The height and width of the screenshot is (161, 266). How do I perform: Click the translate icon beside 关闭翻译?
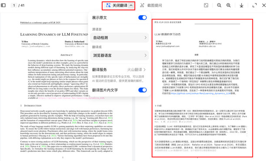click(108, 5)
